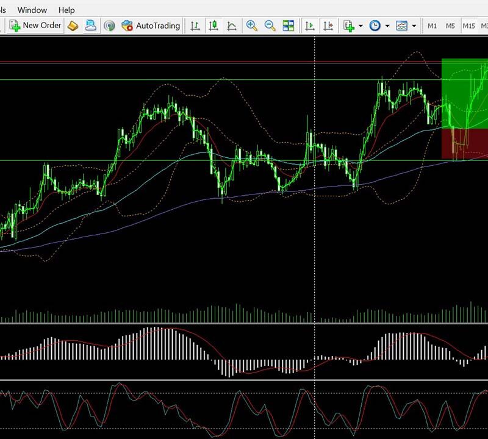Tile windows using the grid icon
The width and height of the screenshot is (488, 439).
pos(288,26)
